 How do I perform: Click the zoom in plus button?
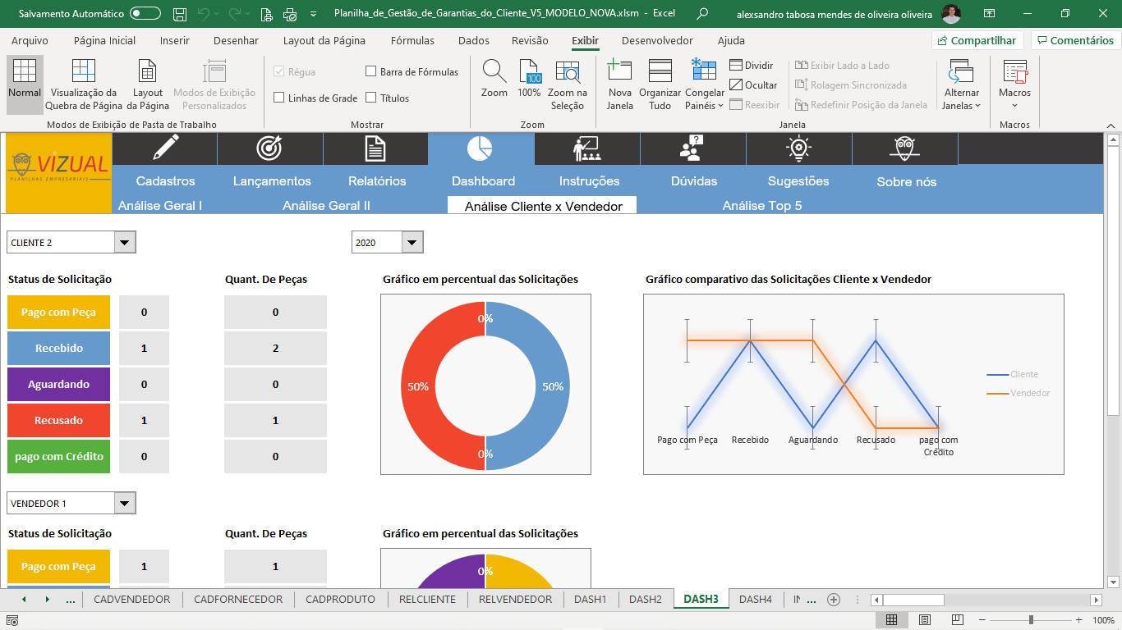pyautogui.click(x=1078, y=620)
